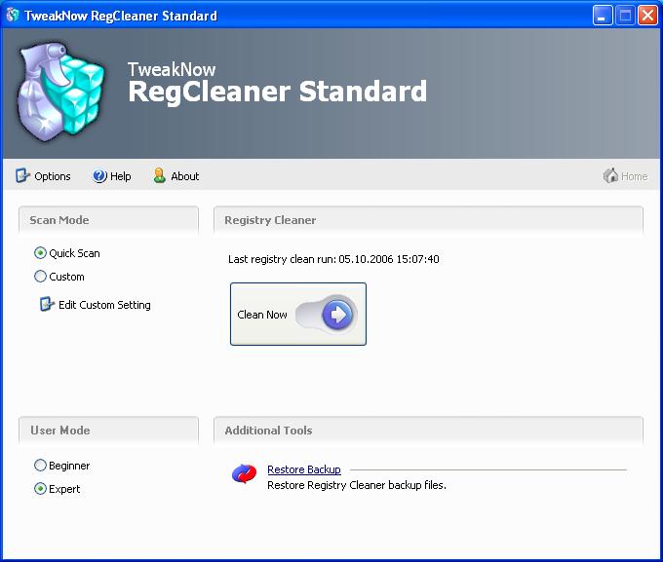Open the Options menu

[x=53, y=176]
